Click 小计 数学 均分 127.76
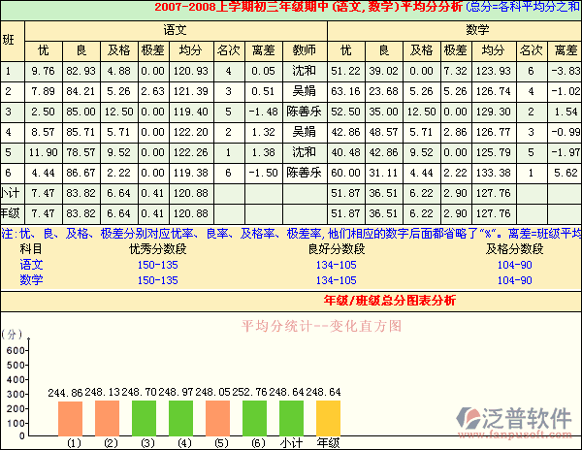Image resolution: width=582 pixels, height=450 pixels. coord(494,193)
